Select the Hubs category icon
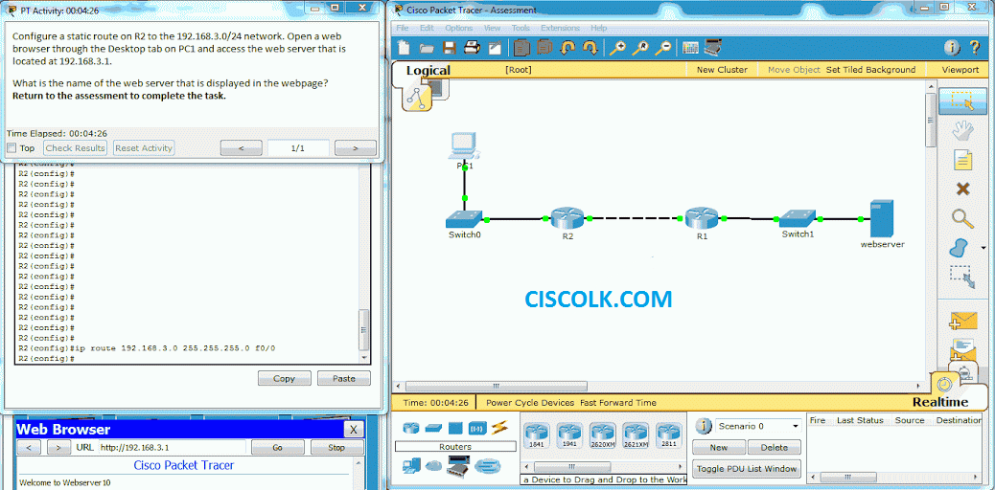The height and width of the screenshot is (490, 995). [455, 429]
